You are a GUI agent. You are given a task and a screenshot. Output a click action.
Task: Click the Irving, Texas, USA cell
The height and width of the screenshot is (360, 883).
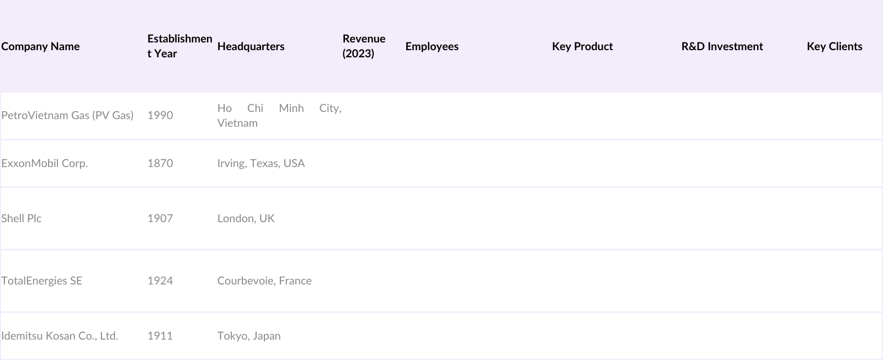(x=261, y=163)
